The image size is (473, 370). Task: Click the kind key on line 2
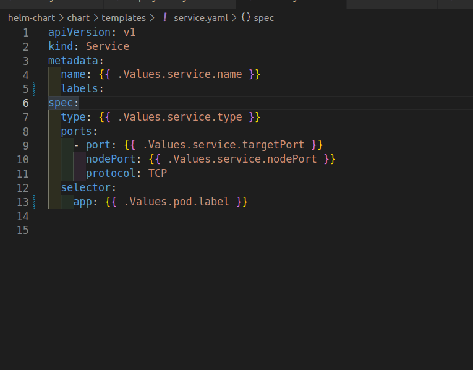[x=61, y=46]
